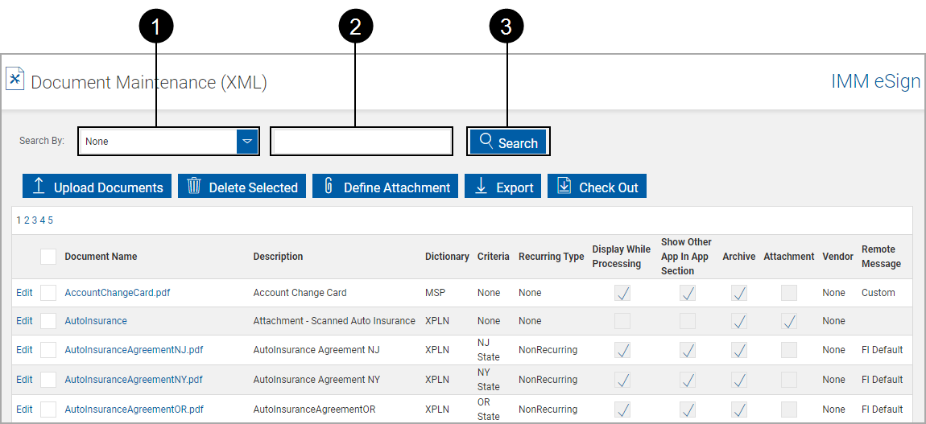Viewport: 926px width, 424px height.
Task: Click the IMM eSign link
Action: pyautogui.click(x=876, y=81)
